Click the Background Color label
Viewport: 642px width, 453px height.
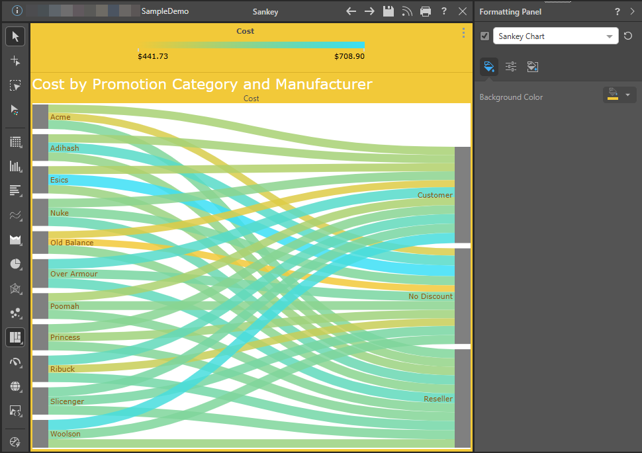tap(511, 97)
